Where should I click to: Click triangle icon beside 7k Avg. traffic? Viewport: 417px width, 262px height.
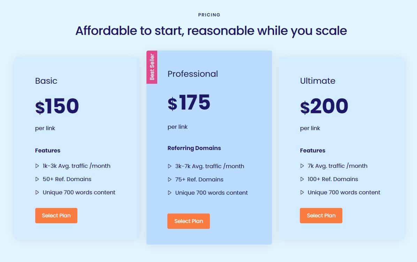(302, 166)
